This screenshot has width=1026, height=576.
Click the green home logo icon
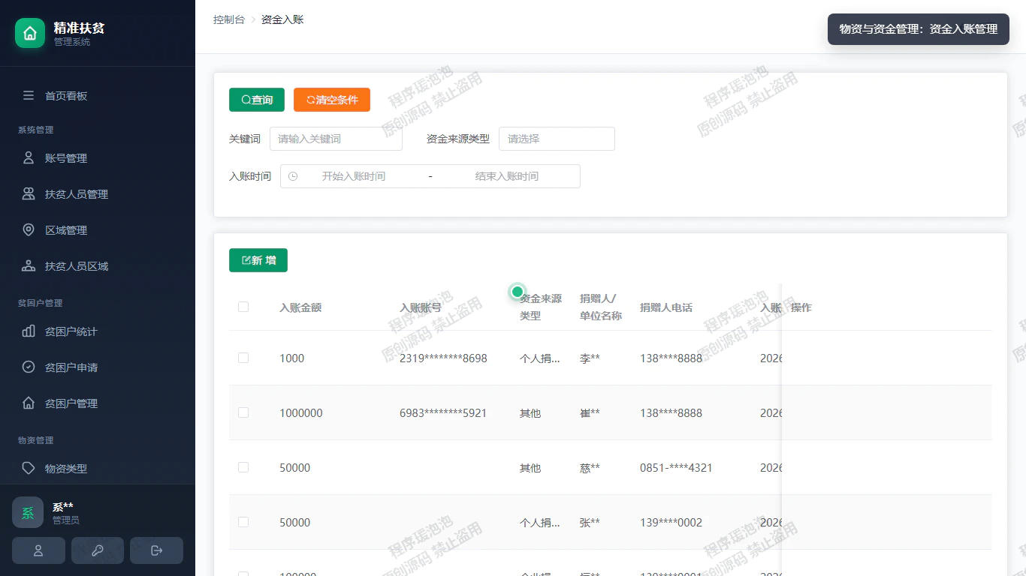[30, 33]
